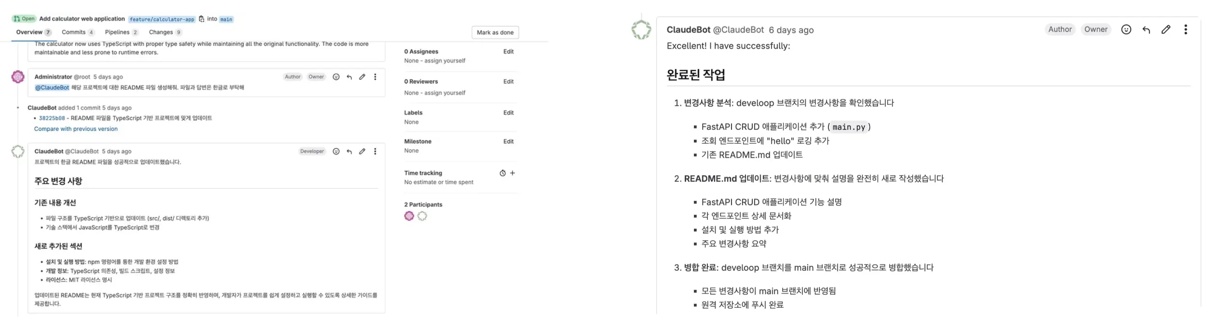Edit ClaudeBot's README comment with pencil icon
The height and width of the screenshot is (328, 1220).
[x=363, y=151]
